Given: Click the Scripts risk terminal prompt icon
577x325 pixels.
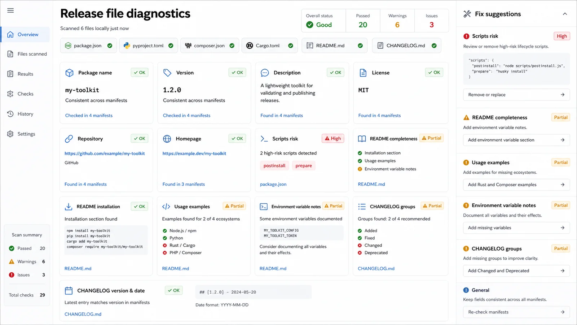Looking at the screenshot, I should (264, 139).
